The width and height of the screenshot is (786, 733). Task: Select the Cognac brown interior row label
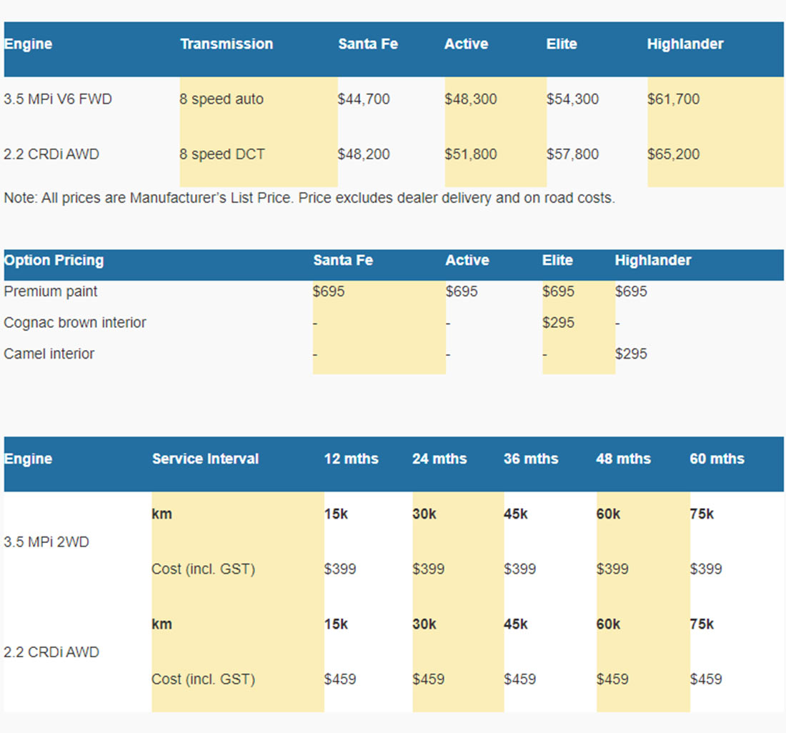pos(75,323)
